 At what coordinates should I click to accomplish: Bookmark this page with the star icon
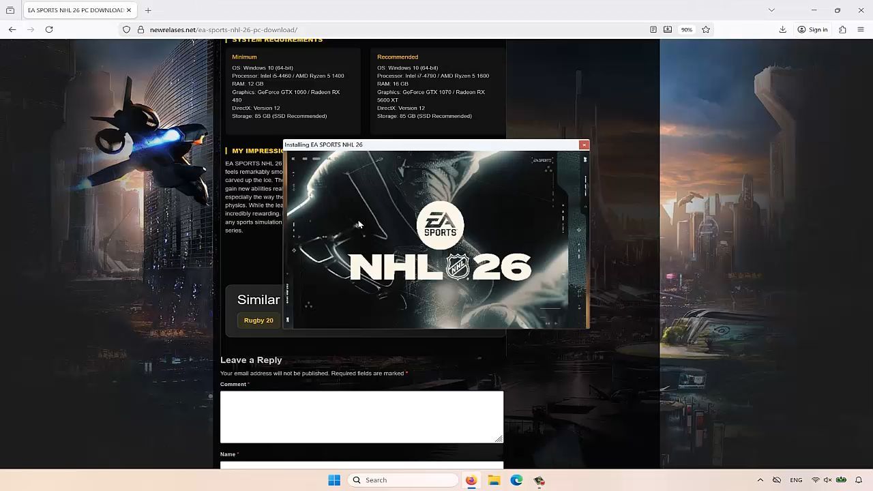[x=706, y=29]
